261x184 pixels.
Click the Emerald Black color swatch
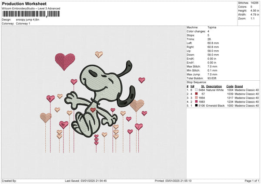pos(196,105)
